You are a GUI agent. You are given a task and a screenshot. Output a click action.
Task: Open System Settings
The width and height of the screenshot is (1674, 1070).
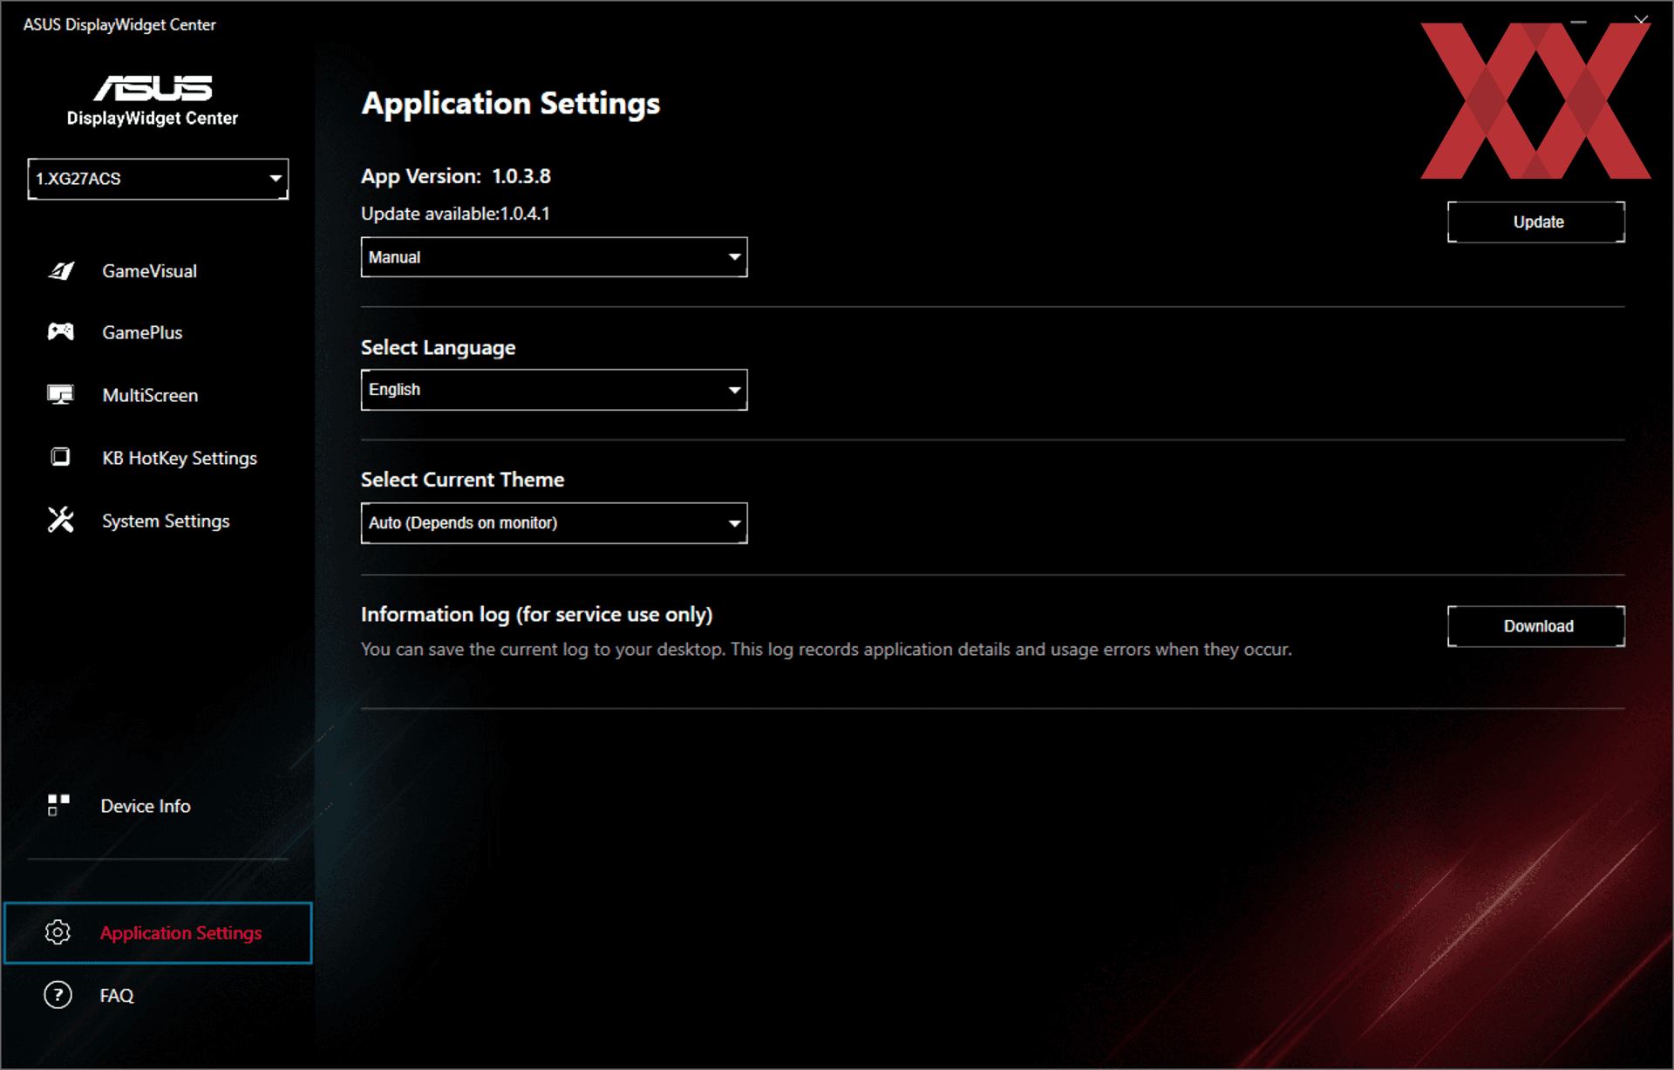[x=166, y=521]
